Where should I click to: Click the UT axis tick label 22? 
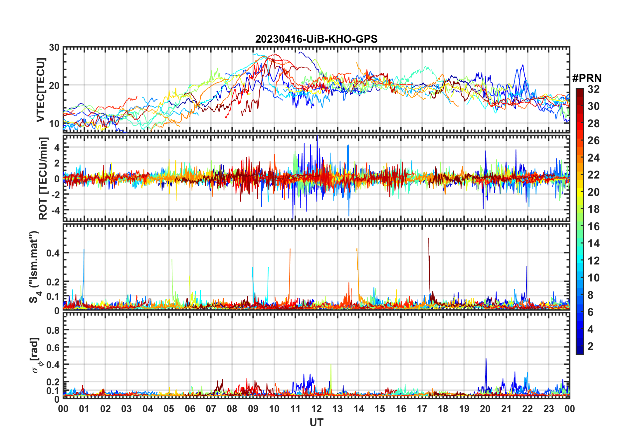pyautogui.click(x=527, y=409)
